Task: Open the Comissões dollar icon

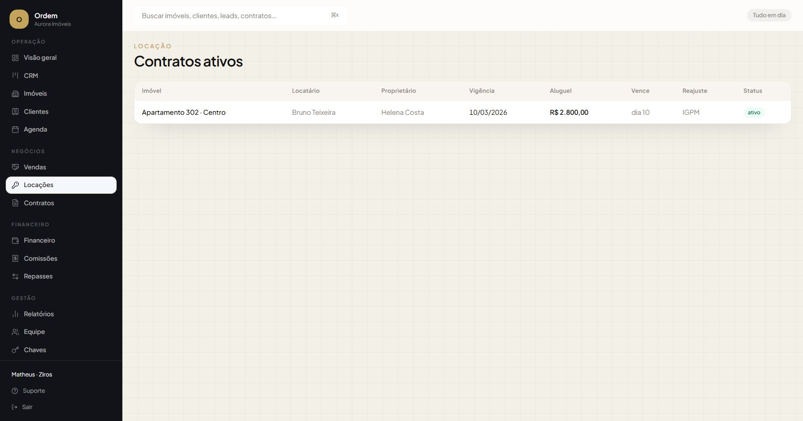Action: (15, 258)
